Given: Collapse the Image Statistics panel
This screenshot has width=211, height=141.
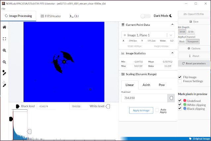Looking at the screenshot, I should (172, 53).
